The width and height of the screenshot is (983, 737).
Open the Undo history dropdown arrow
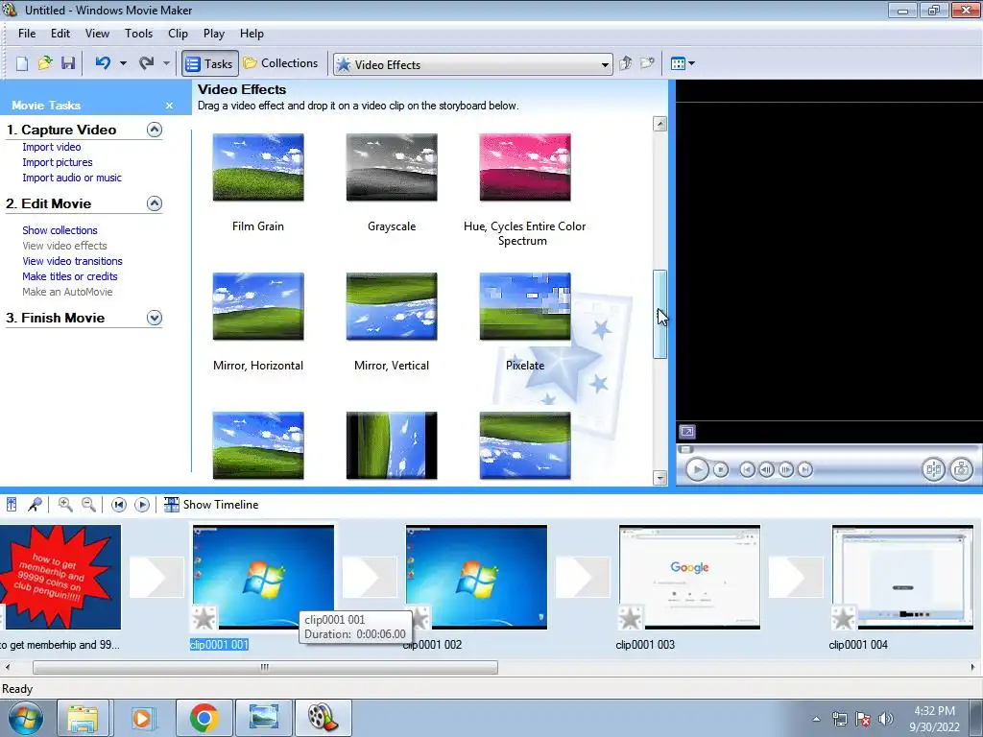[x=123, y=63]
